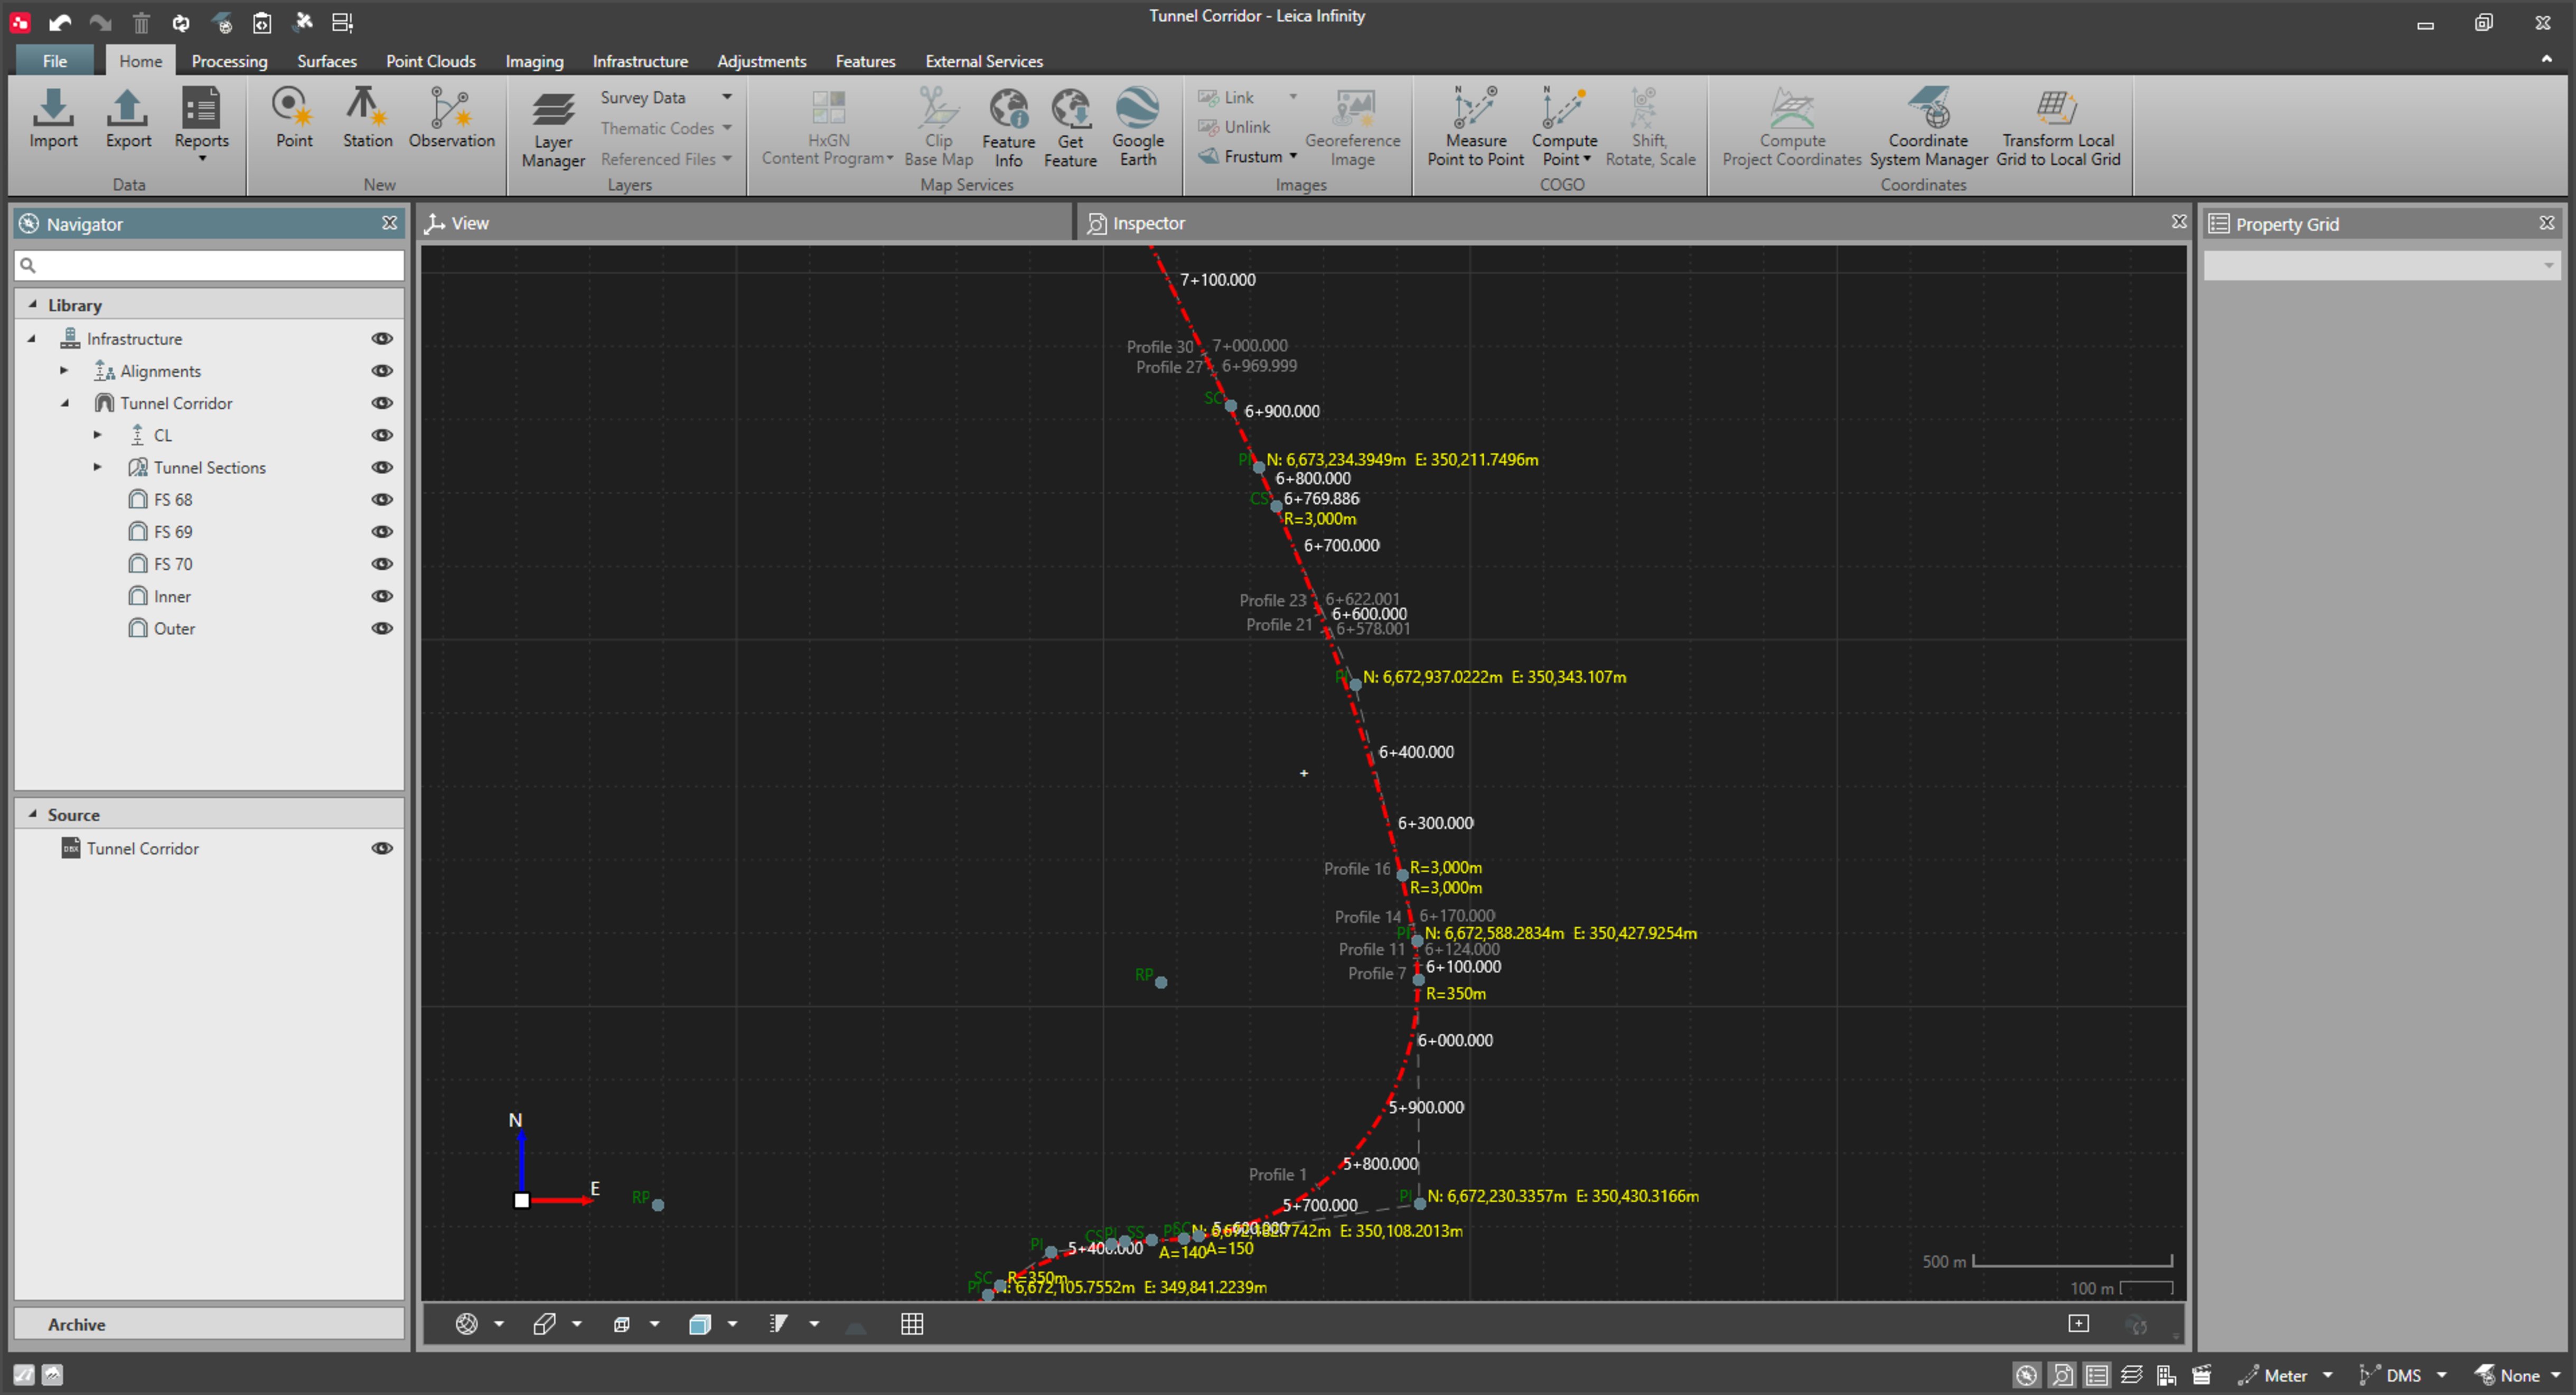Switch to the Surfaces tab
2576x1395 pixels.
click(x=326, y=61)
